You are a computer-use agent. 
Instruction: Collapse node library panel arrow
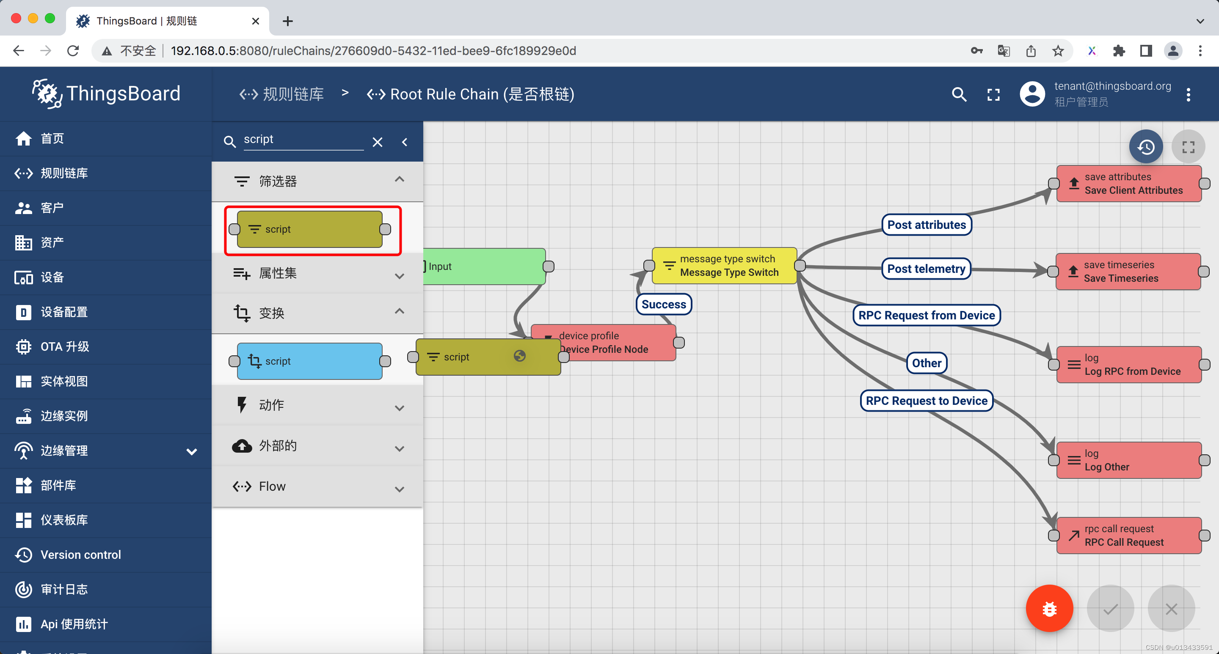coord(405,142)
